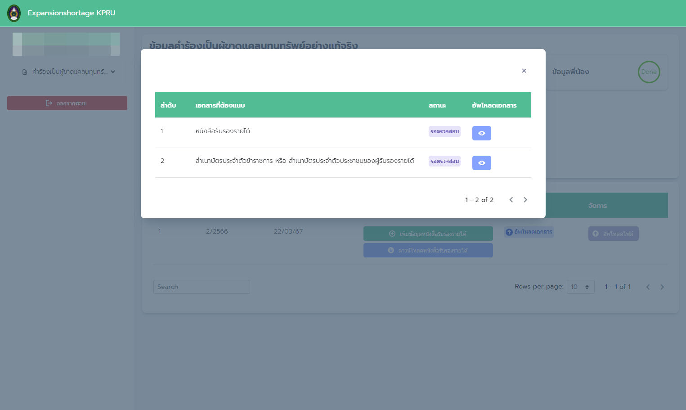This screenshot has height=410, width=686.
Task: Click the อัพโหลดไฟล์ button
Action: click(613, 234)
